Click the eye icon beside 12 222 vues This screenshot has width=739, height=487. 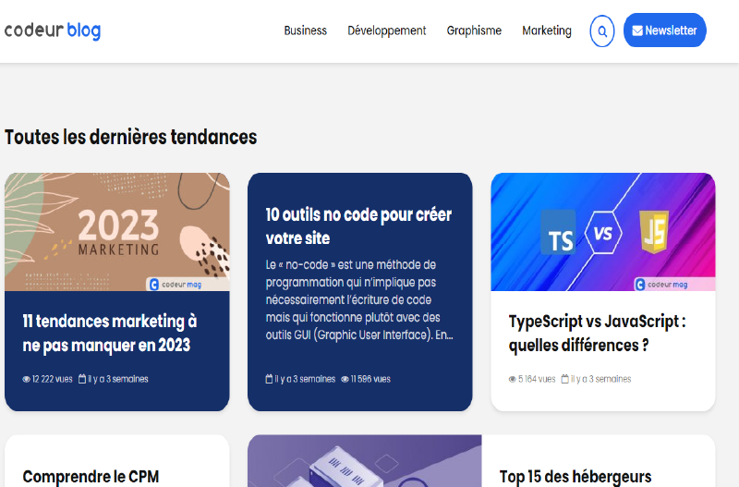click(x=27, y=379)
